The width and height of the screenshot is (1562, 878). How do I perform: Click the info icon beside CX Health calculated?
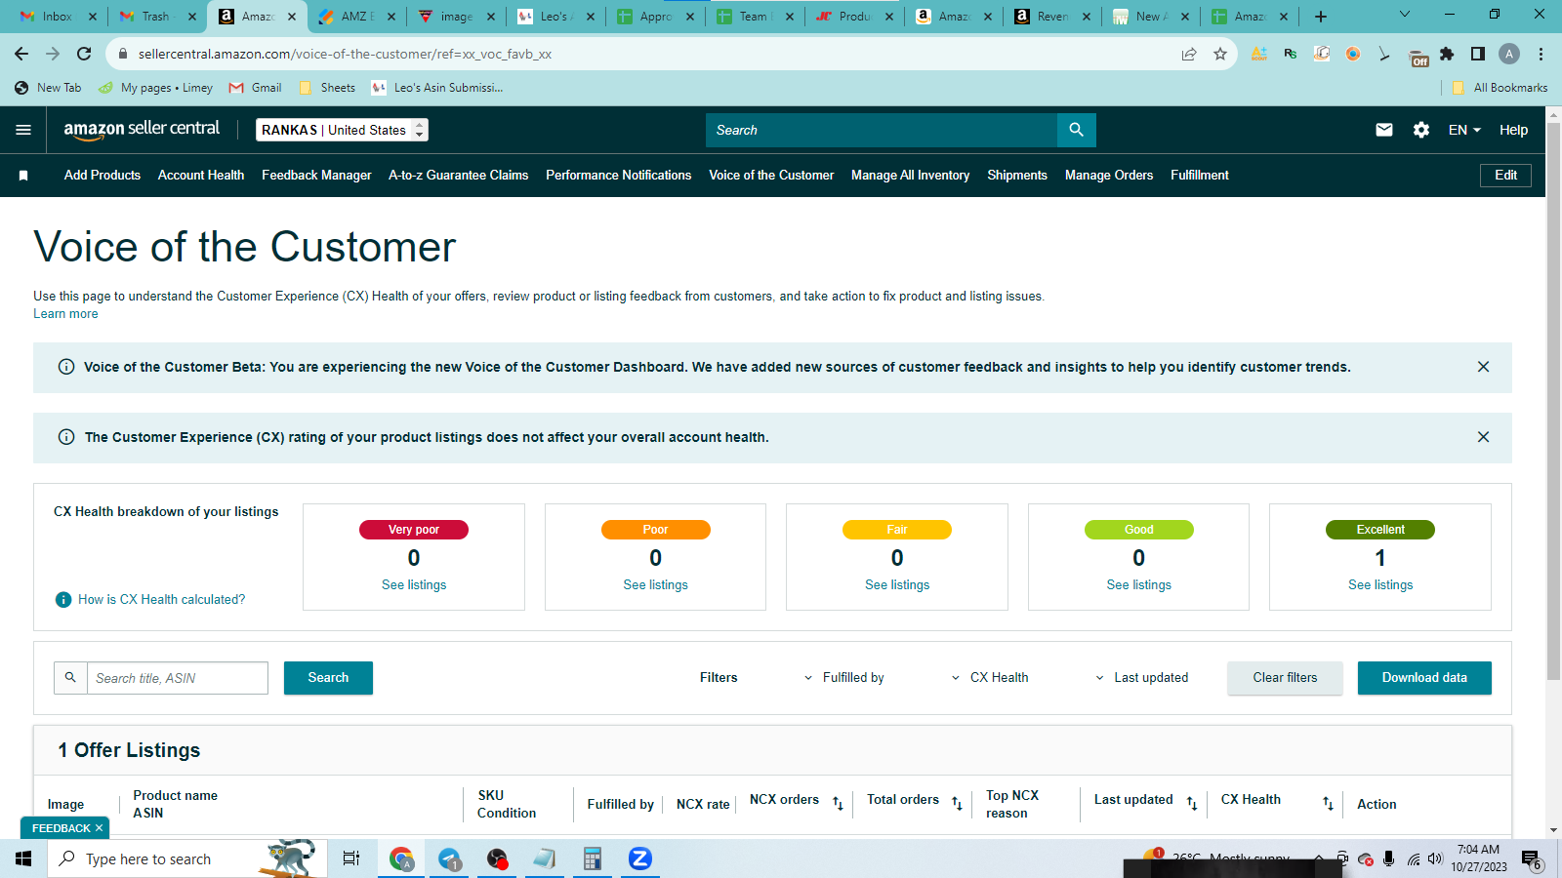coord(63,600)
